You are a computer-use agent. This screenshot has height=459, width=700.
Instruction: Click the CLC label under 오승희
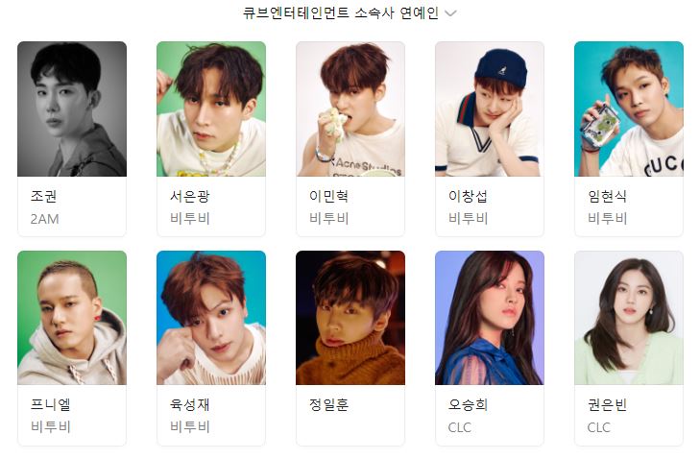point(459,427)
